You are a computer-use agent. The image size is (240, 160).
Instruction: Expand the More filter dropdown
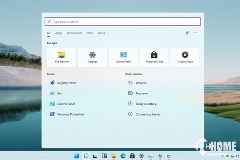[103, 33]
